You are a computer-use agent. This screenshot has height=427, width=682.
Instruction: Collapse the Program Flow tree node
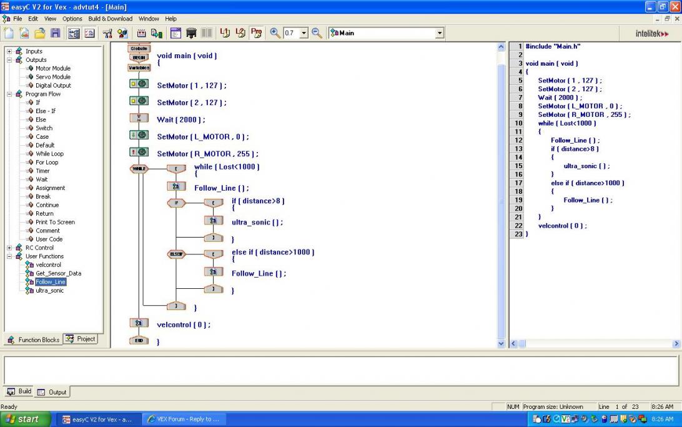[x=9, y=94]
